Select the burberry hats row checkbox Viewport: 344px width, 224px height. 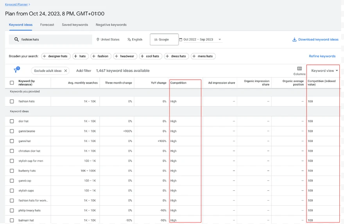click(x=12, y=171)
